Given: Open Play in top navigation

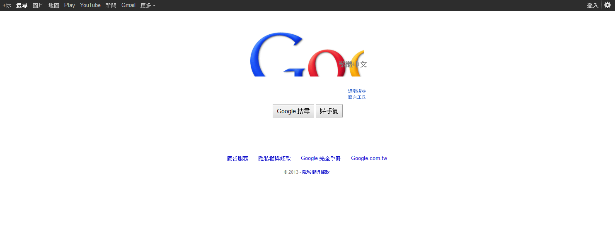Looking at the screenshot, I should coord(70,5).
